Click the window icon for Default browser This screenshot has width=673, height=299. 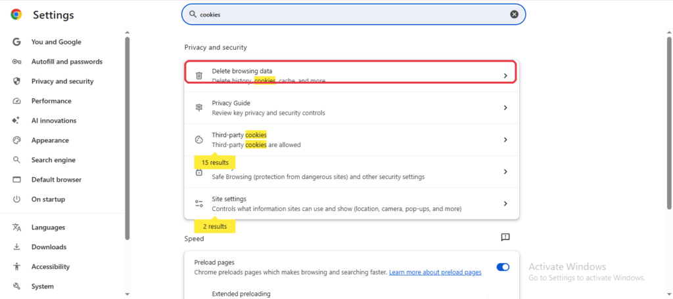16,180
